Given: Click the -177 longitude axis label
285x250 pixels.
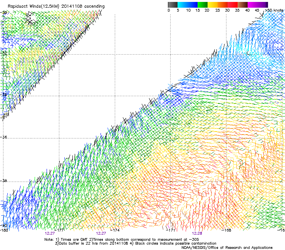Looking at the screenshot, I should point(59,230).
